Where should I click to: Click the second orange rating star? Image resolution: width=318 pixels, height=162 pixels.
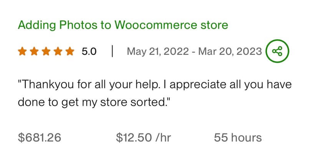coord(34,51)
